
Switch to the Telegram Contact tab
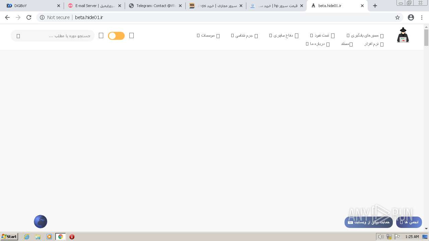pyautogui.click(x=155, y=6)
